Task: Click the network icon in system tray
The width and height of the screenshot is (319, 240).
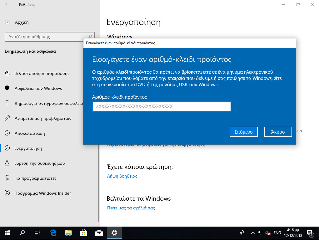Action: click(260, 233)
